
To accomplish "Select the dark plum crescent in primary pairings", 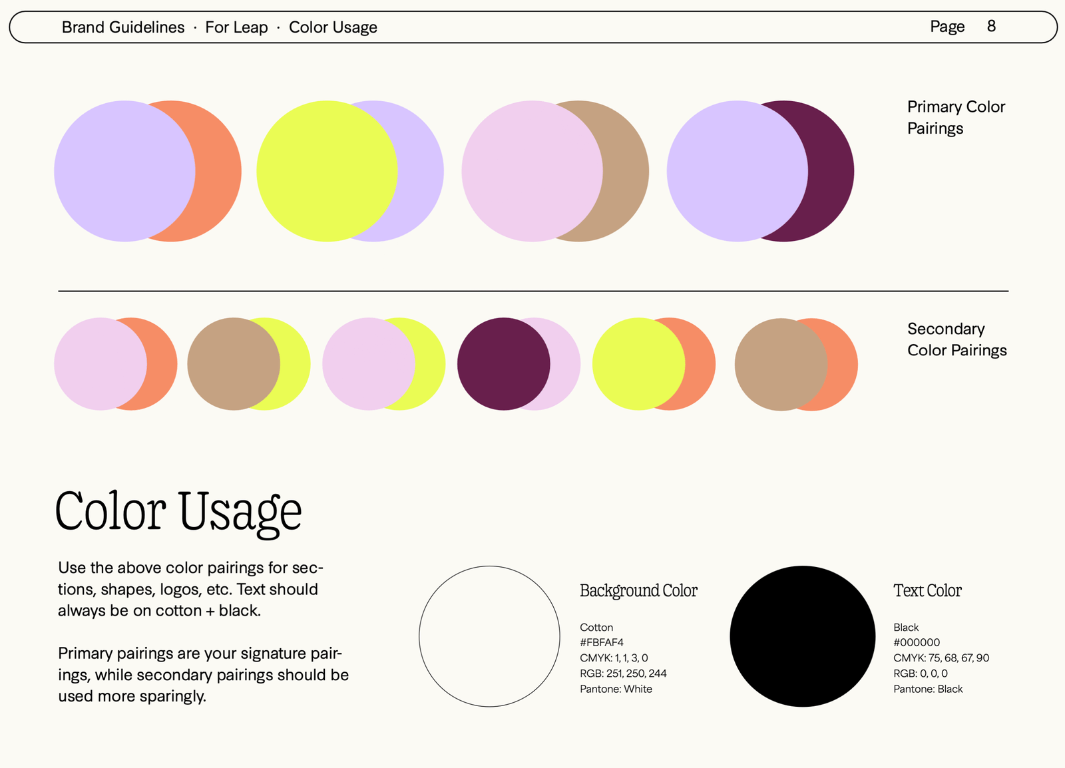I will (x=832, y=171).
